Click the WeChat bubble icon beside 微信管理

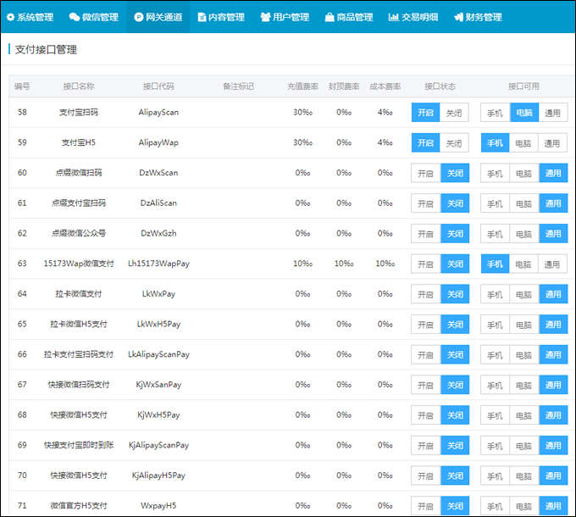point(75,17)
